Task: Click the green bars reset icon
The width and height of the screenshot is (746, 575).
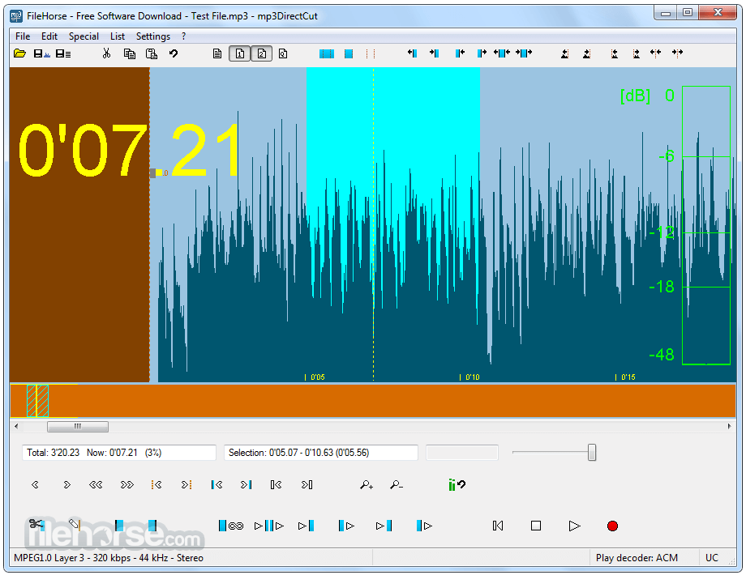Action: (x=457, y=485)
